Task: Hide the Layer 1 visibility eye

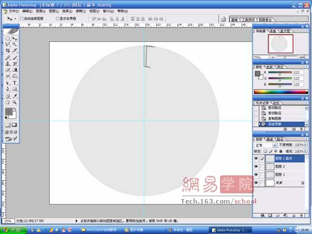Action: [x=256, y=175]
